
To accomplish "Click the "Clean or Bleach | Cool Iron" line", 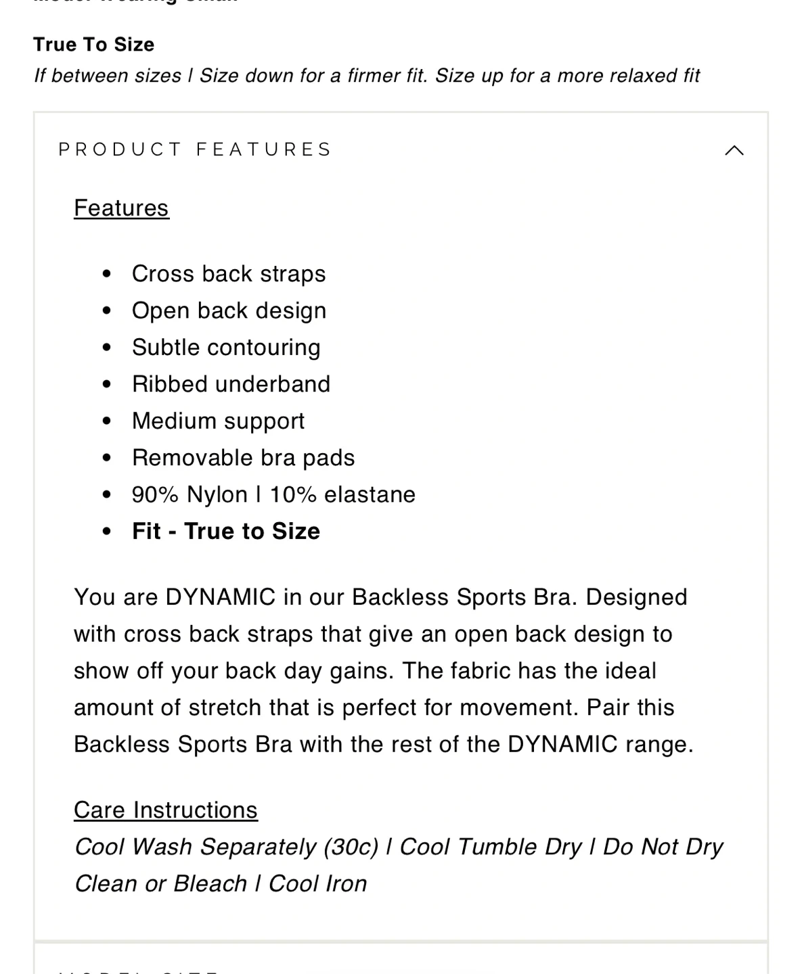I will 221,884.
